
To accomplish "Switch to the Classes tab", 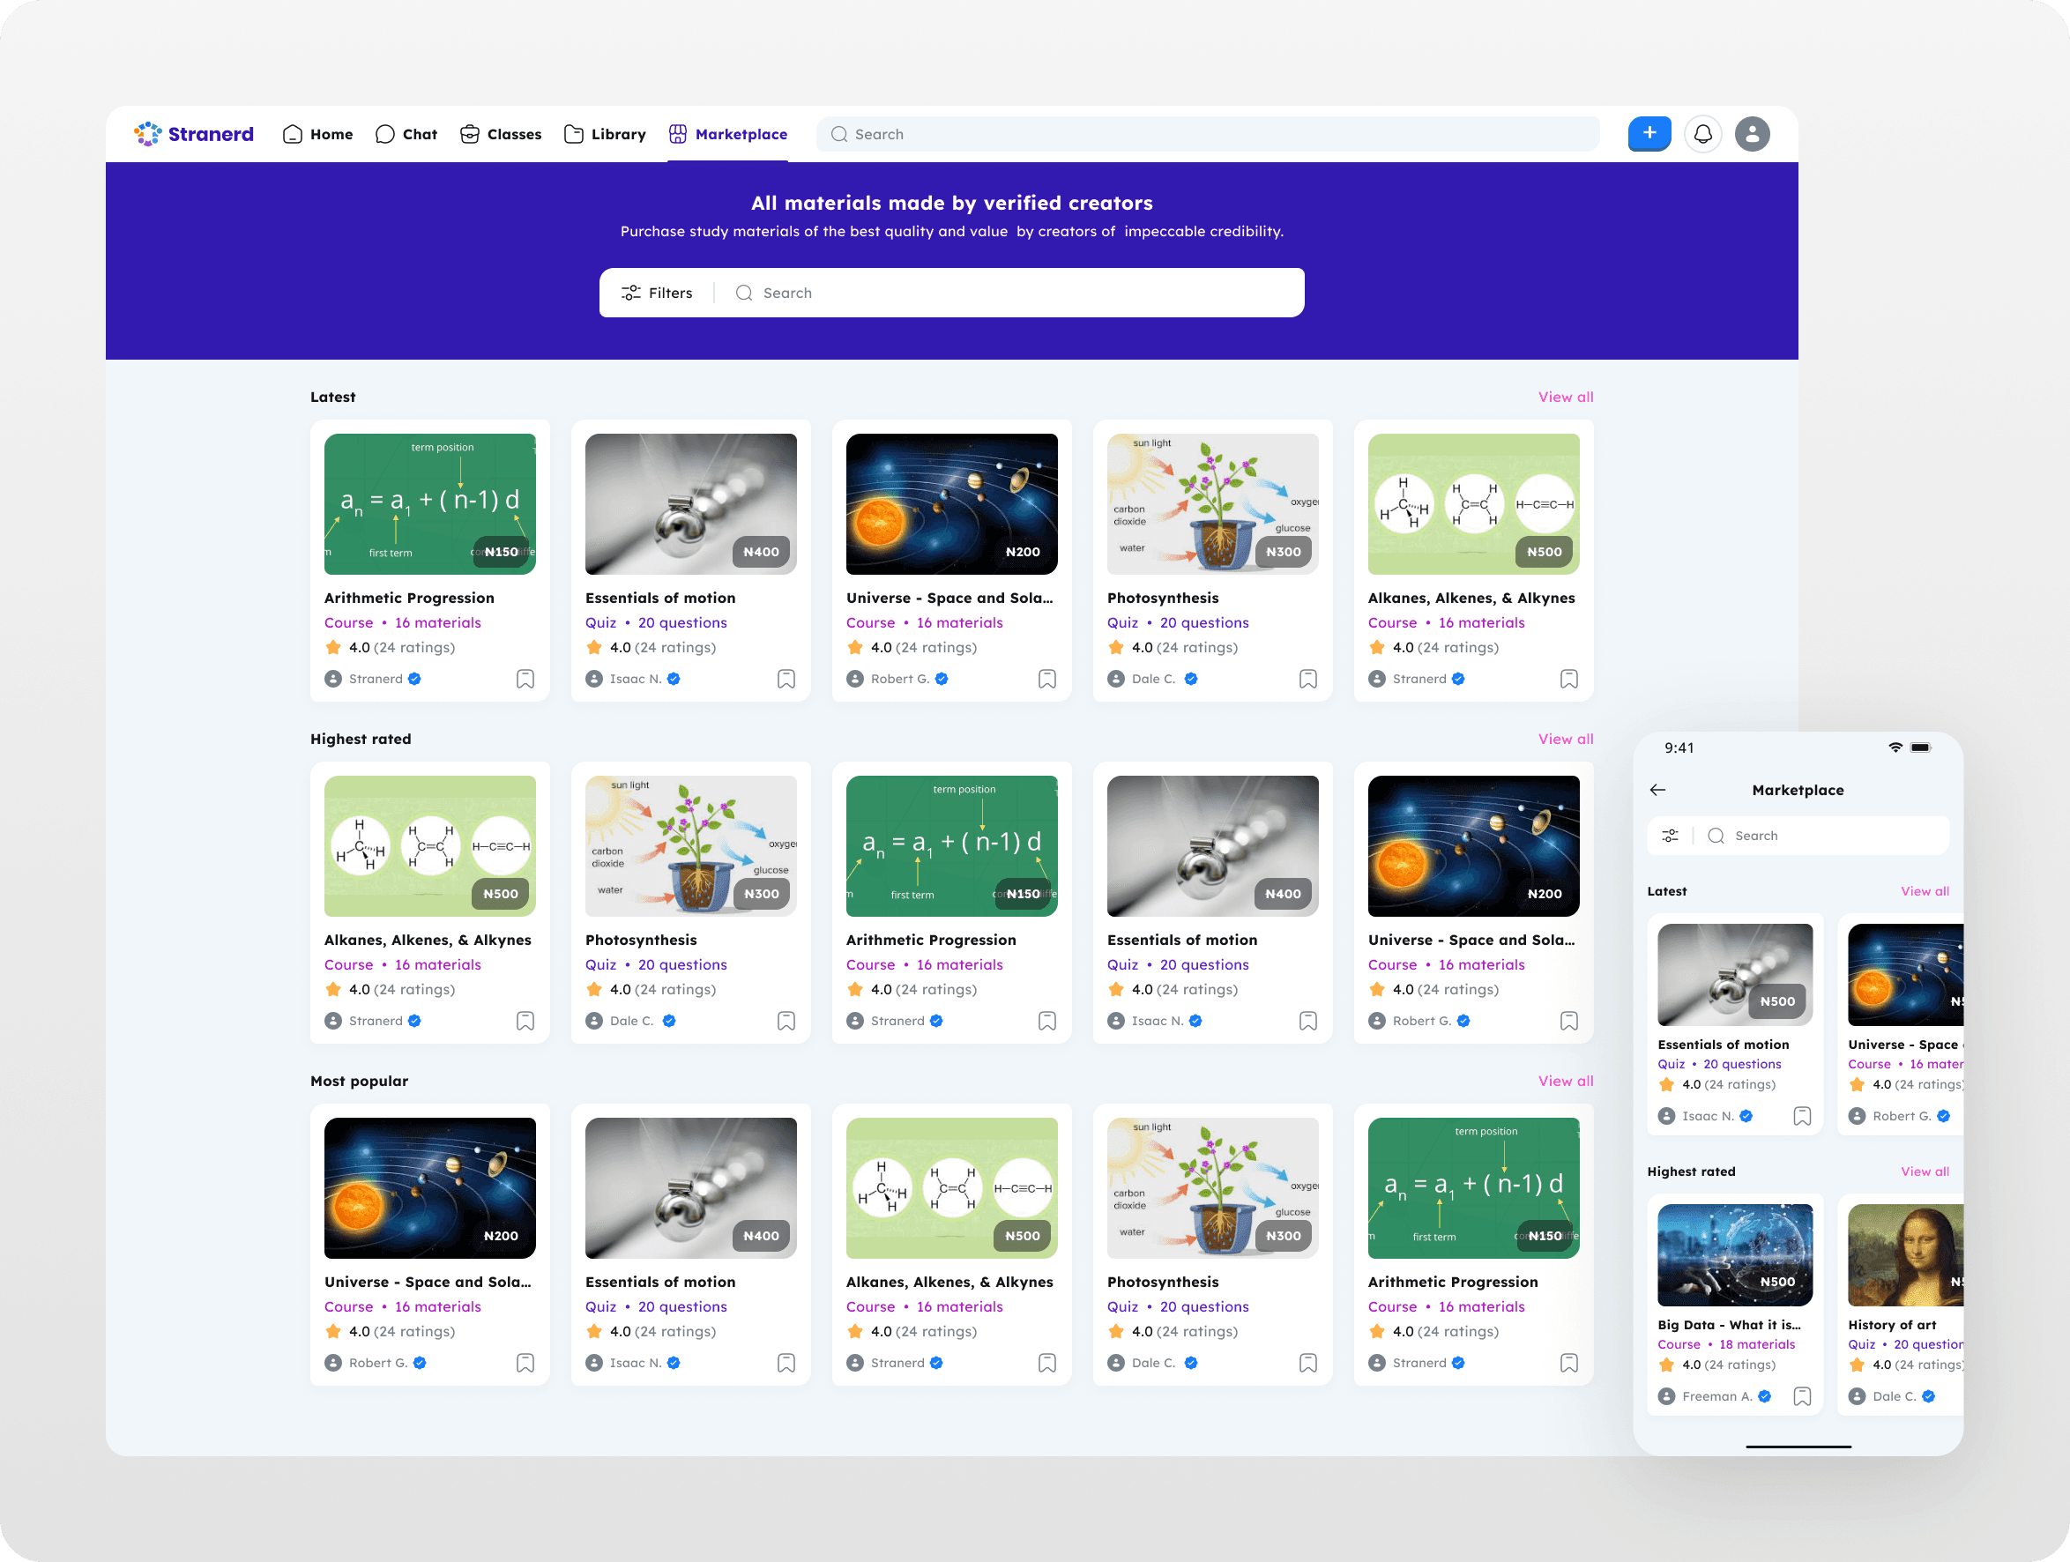I will pos(501,134).
